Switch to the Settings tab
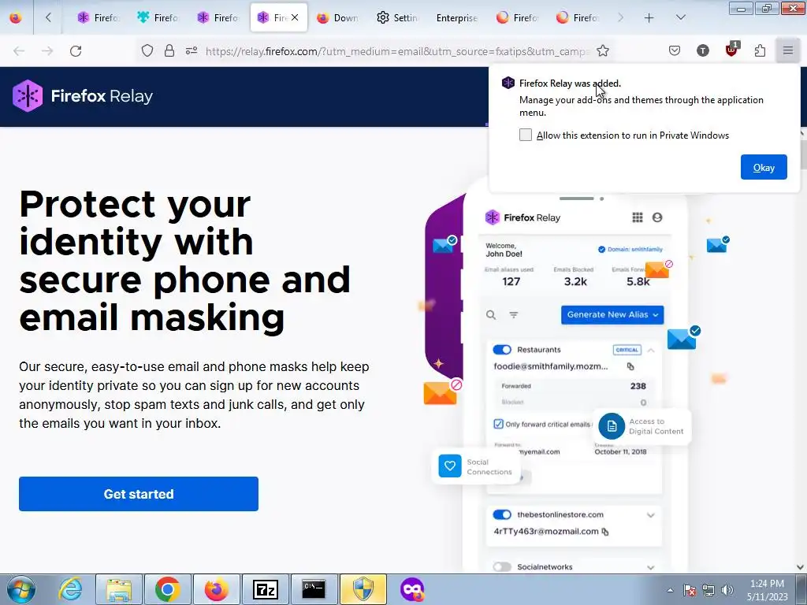Viewport: 807px width, 605px height. point(398,18)
